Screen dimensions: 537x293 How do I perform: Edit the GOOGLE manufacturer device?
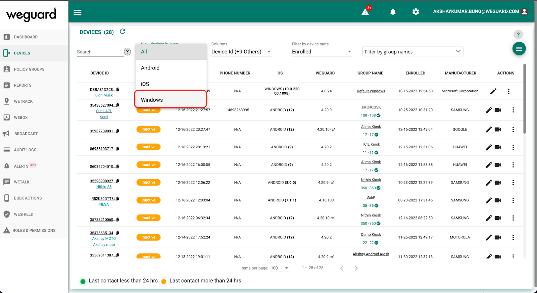[x=489, y=130]
